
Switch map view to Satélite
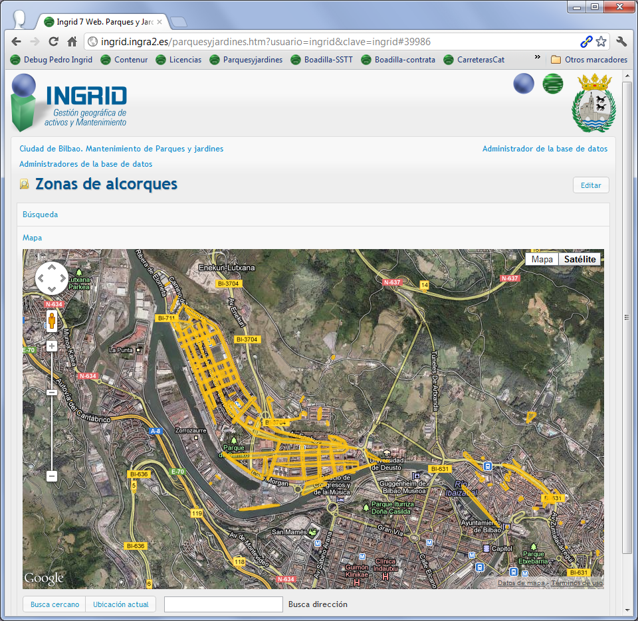coord(580,259)
